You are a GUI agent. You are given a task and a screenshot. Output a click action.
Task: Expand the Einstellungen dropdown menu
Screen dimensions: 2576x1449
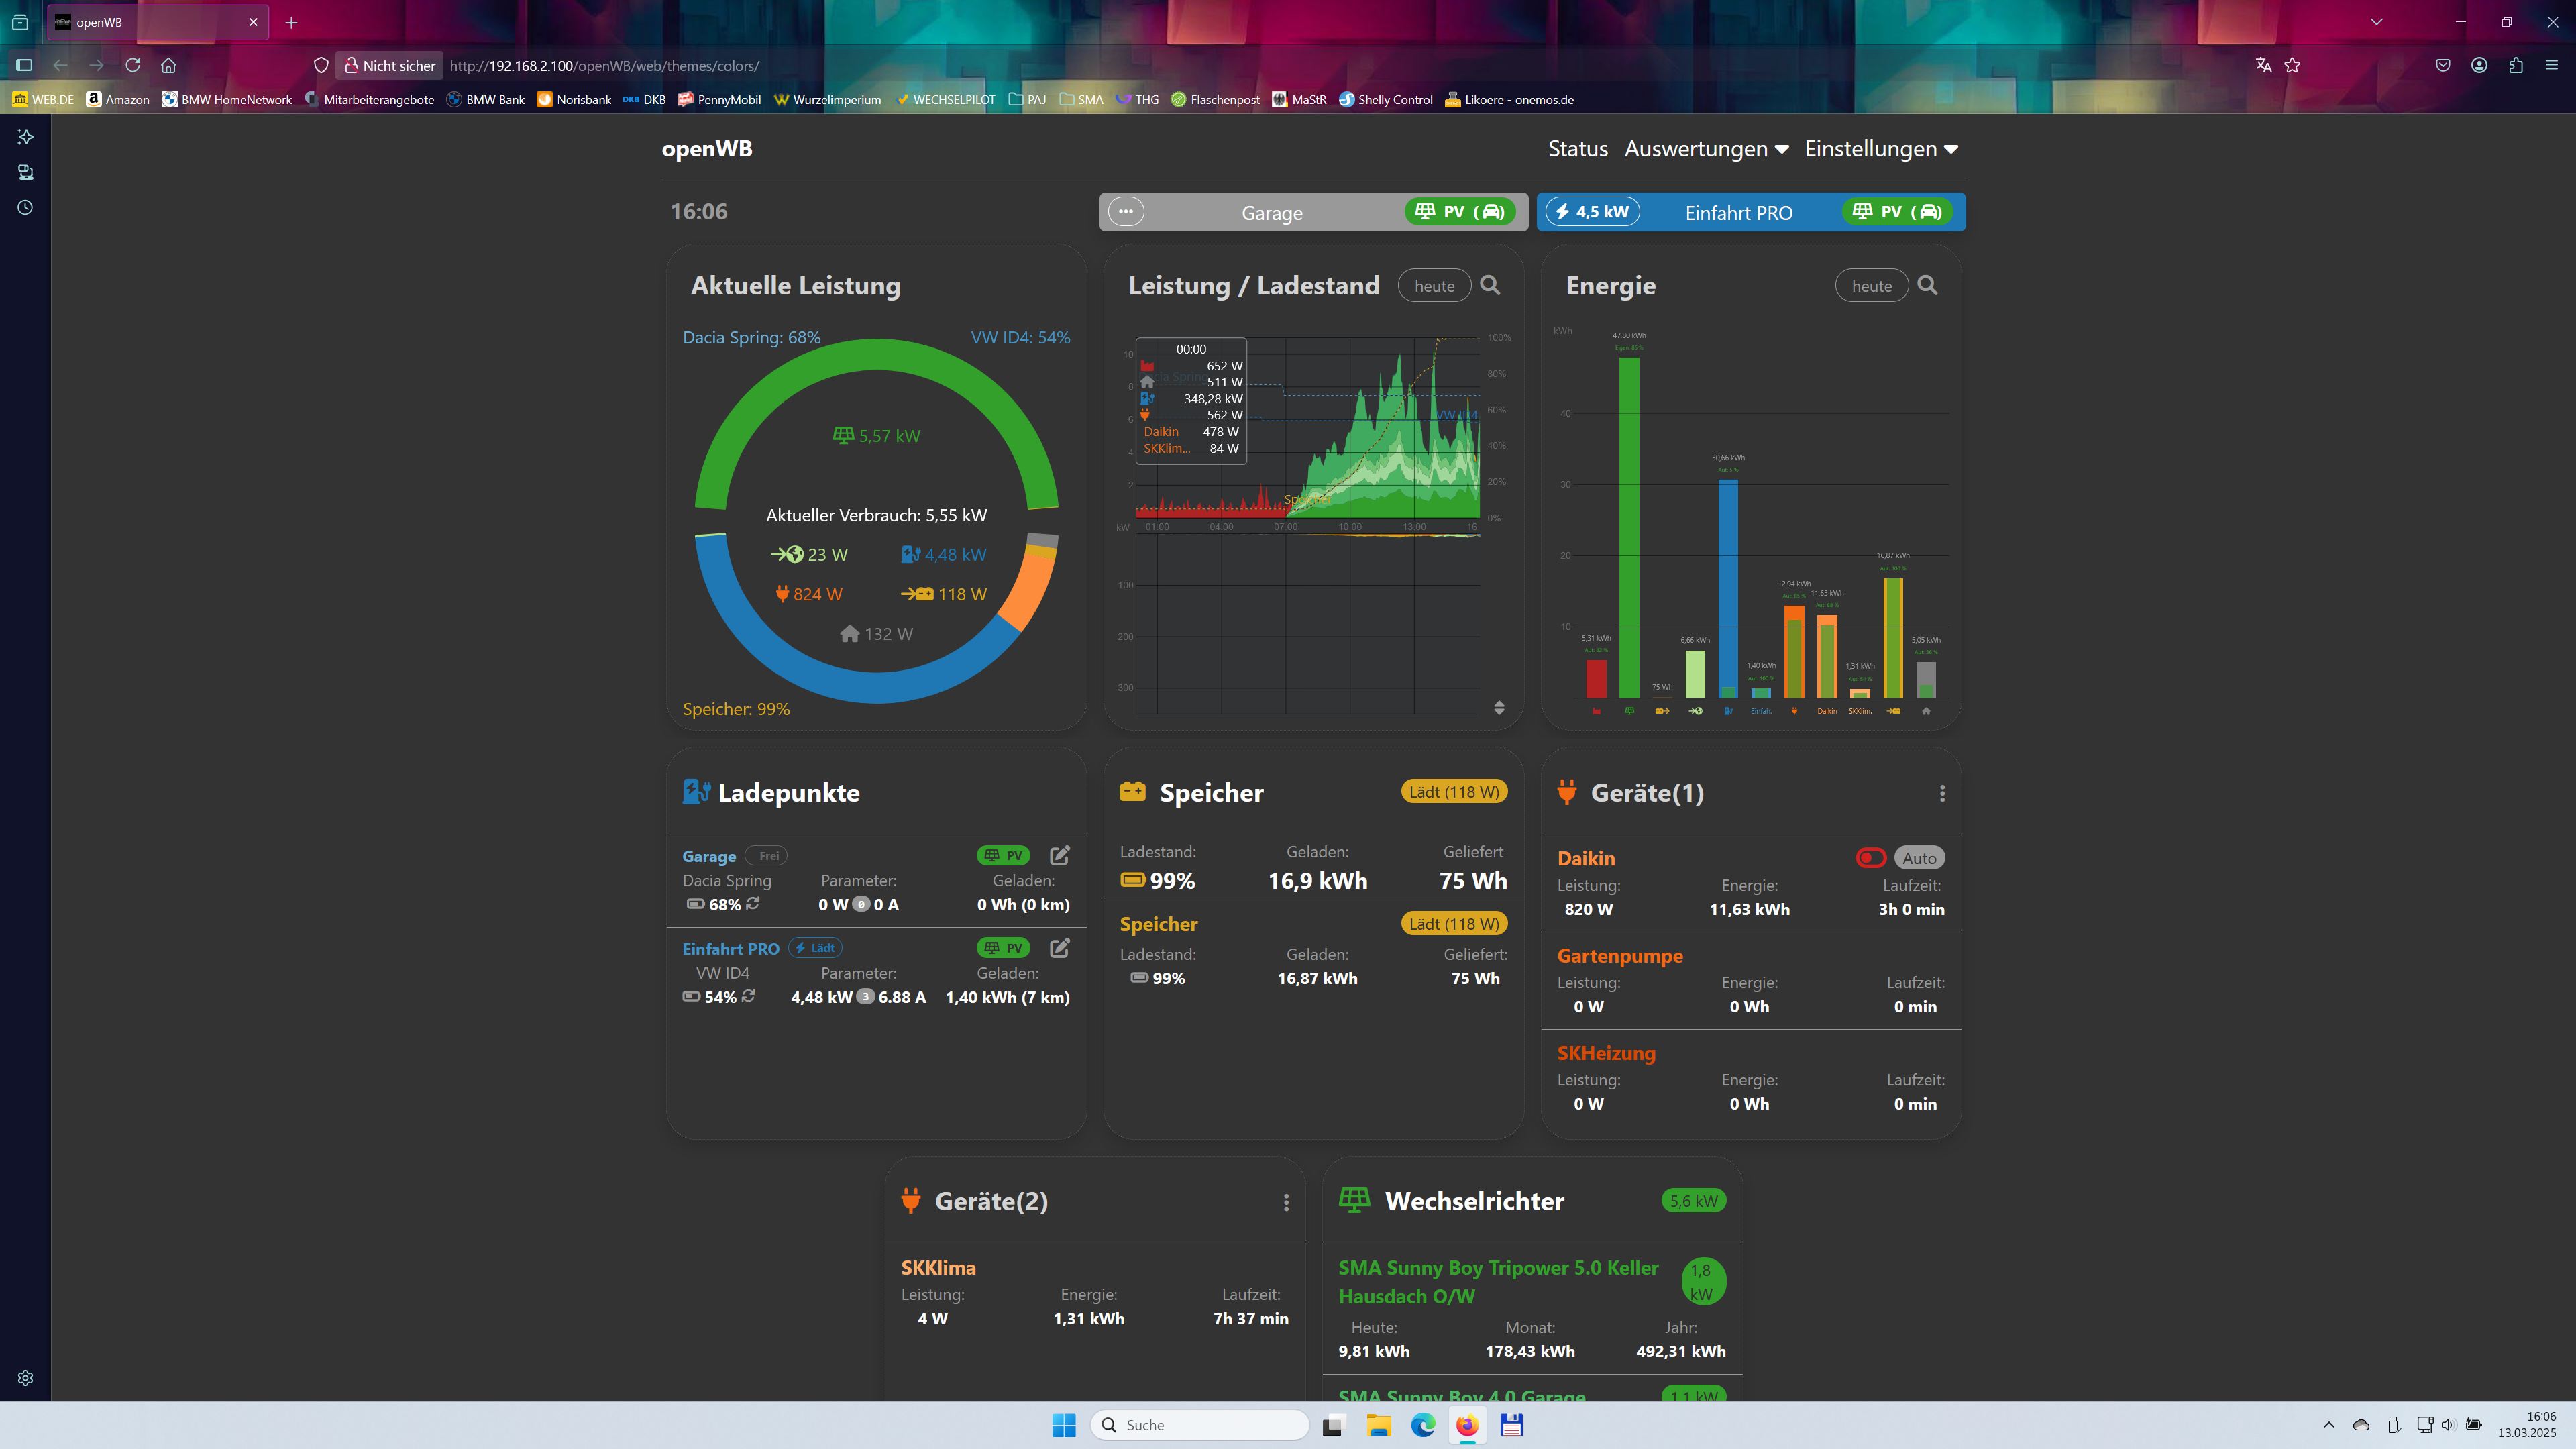pyautogui.click(x=1880, y=149)
